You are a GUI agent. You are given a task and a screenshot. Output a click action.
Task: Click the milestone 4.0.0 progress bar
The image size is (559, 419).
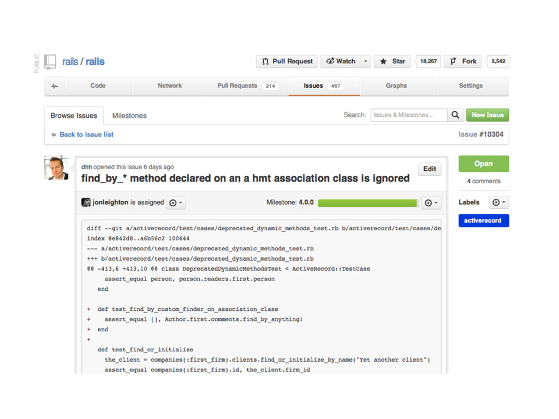tap(368, 203)
